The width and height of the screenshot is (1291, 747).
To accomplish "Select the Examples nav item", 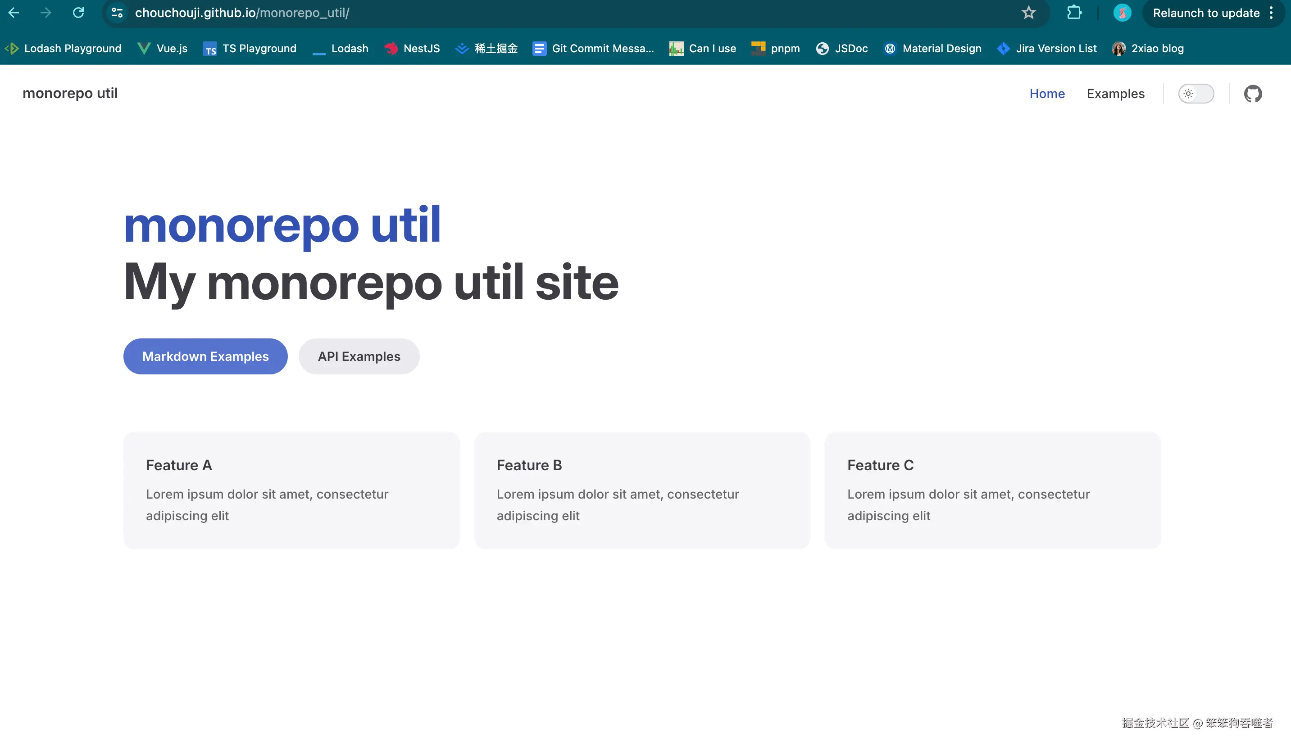I will [1115, 94].
